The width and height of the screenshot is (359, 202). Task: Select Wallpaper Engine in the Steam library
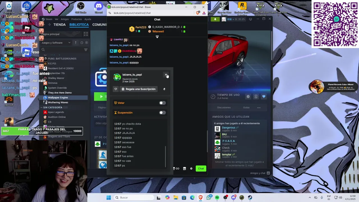click(x=58, y=98)
